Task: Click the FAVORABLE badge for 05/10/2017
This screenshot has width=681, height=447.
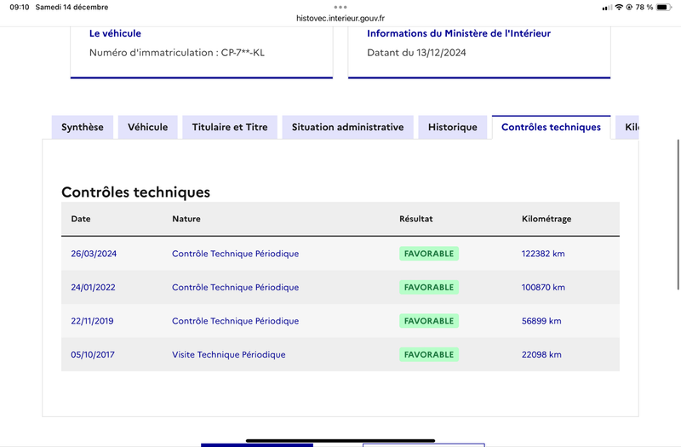Action: [x=429, y=354]
